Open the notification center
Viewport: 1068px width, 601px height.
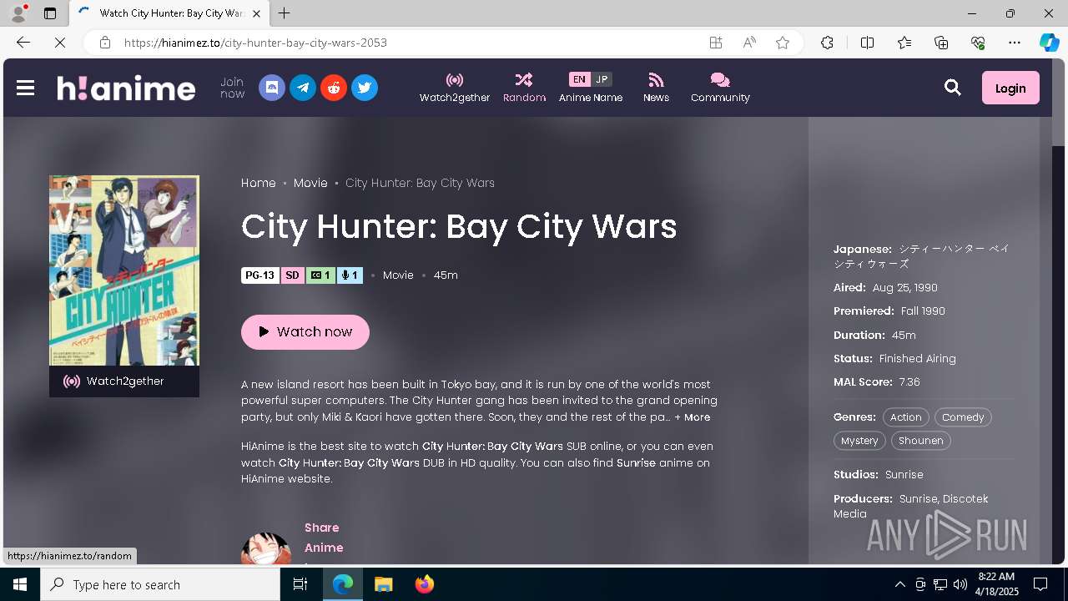point(1040,584)
